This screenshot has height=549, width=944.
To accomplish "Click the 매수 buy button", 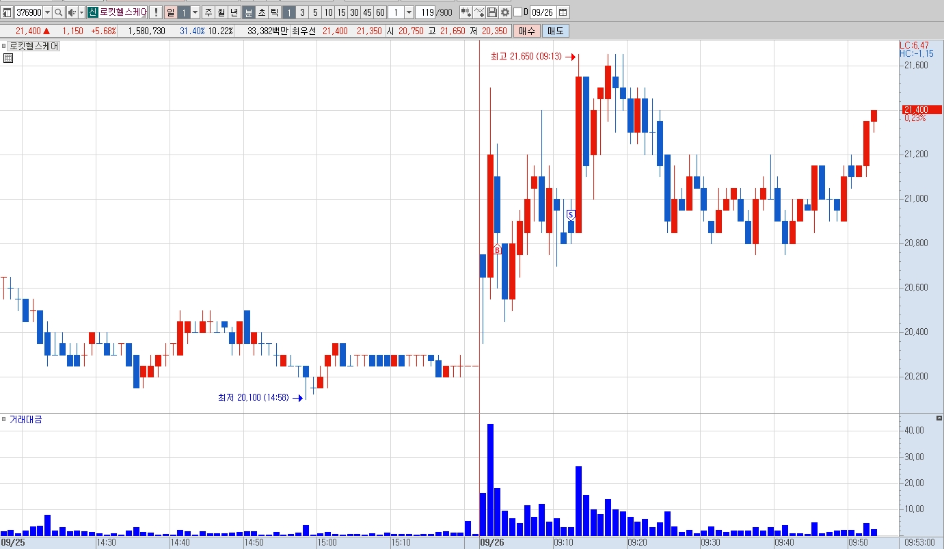I will point(527,31).
